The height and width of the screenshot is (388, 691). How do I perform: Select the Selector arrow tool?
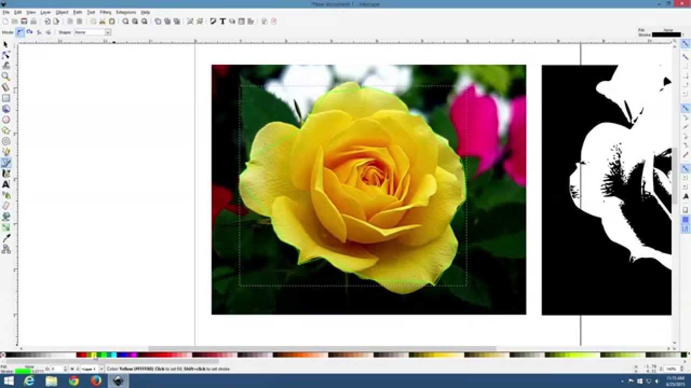pyautogui.click(x=6, y=44)
